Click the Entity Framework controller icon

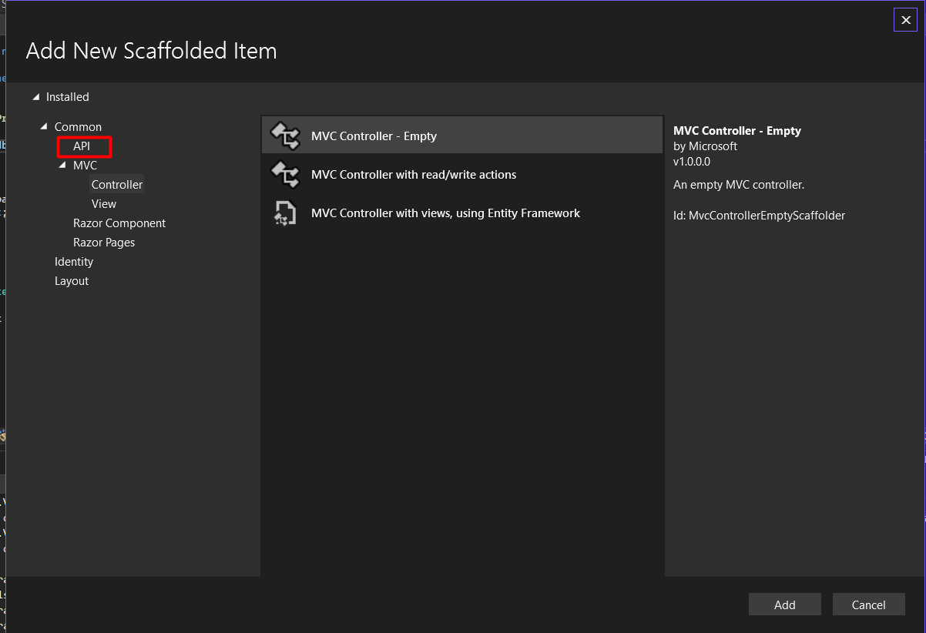coord(285,213)
